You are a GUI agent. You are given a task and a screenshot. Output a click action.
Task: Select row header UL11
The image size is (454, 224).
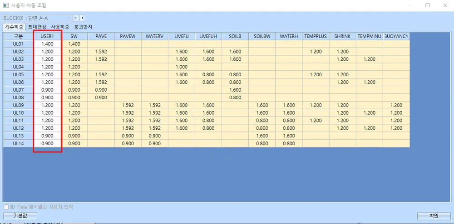click(x=19, y=121)
